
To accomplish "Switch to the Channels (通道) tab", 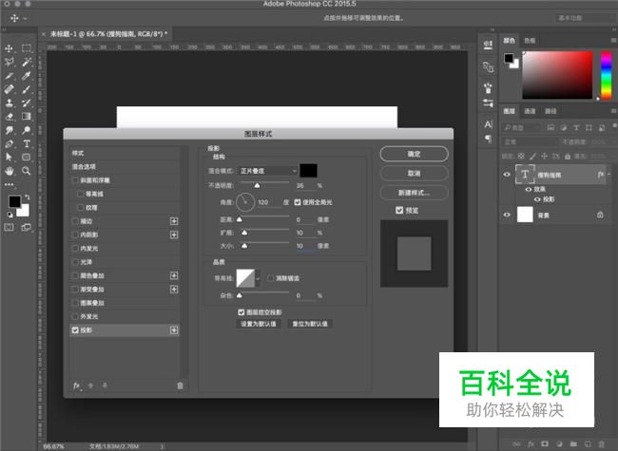I will (530, 111).
